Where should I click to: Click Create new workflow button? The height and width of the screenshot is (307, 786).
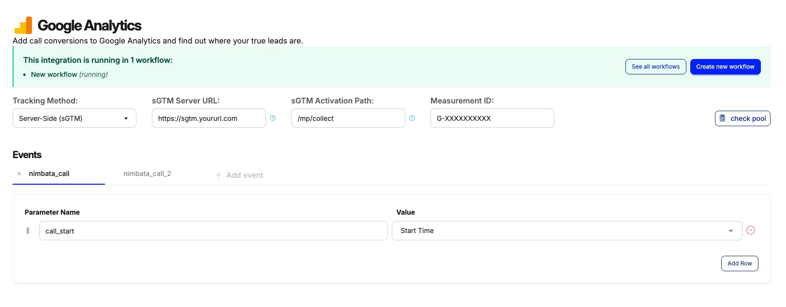pyautogui.click(x=725, y=67)
